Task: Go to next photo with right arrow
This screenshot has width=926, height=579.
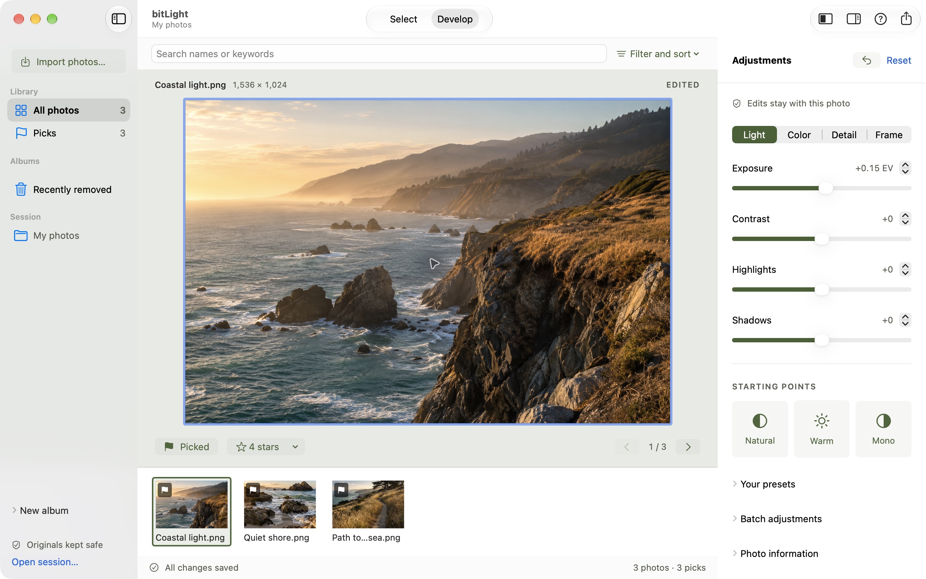Action: click(x=688, y=447)
